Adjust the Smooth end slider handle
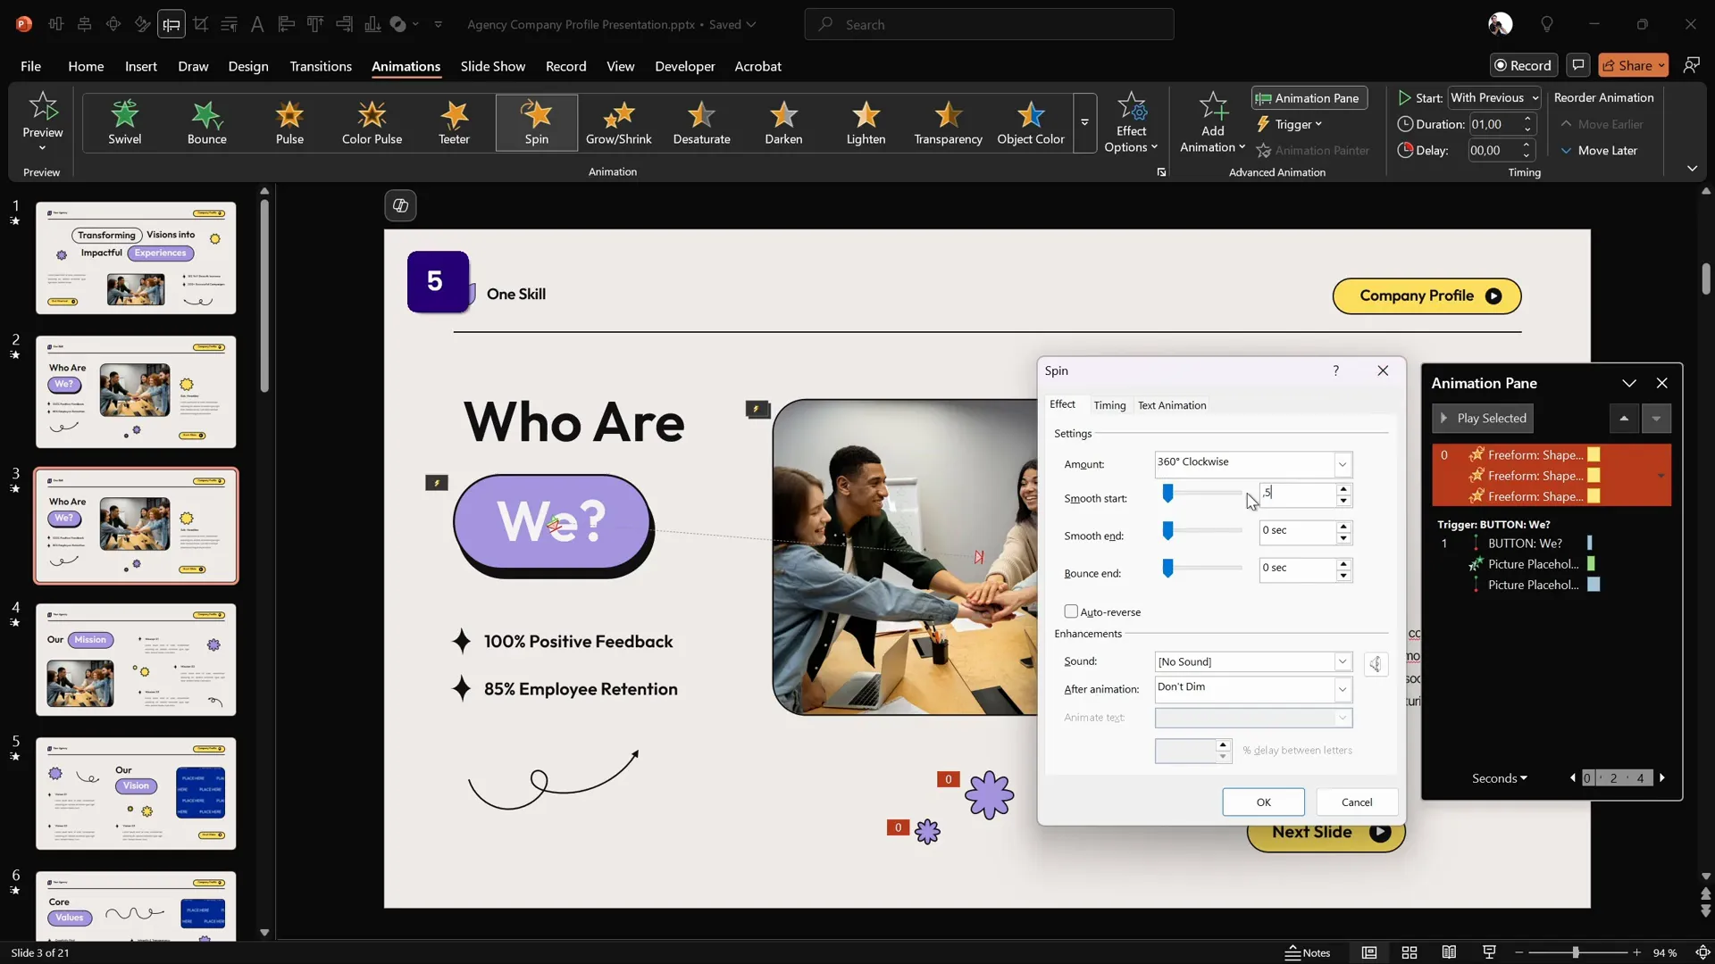This screenshot has width=1715, height=964. point(1167,532)
